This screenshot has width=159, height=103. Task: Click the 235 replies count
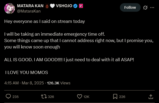tap(15, 97)
